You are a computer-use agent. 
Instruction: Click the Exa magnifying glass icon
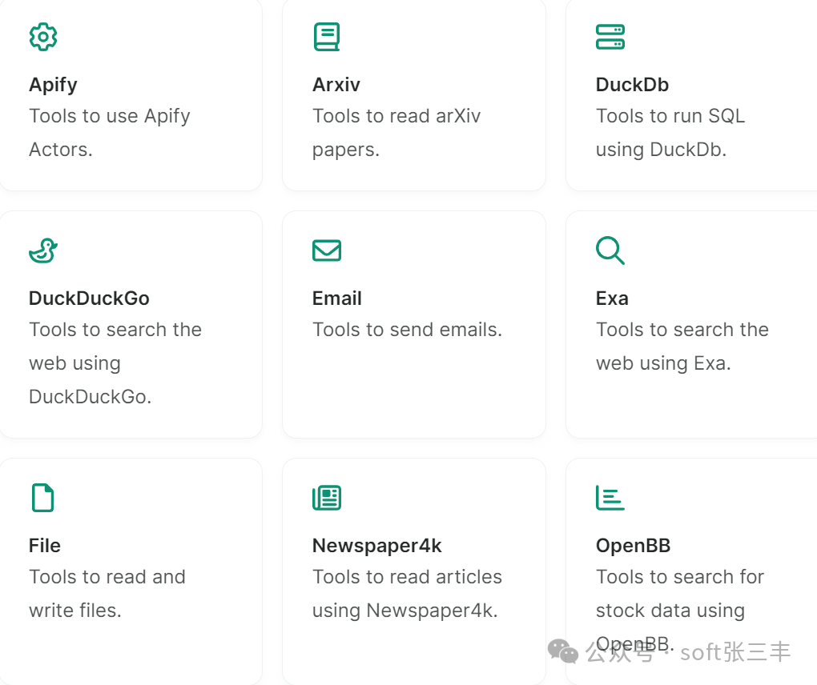pyautogui.click(x=610, y=250)
